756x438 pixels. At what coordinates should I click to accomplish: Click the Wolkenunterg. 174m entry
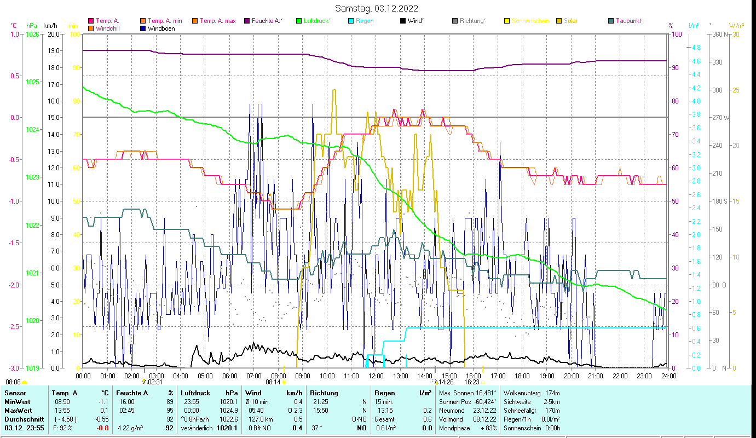[531, 393]
